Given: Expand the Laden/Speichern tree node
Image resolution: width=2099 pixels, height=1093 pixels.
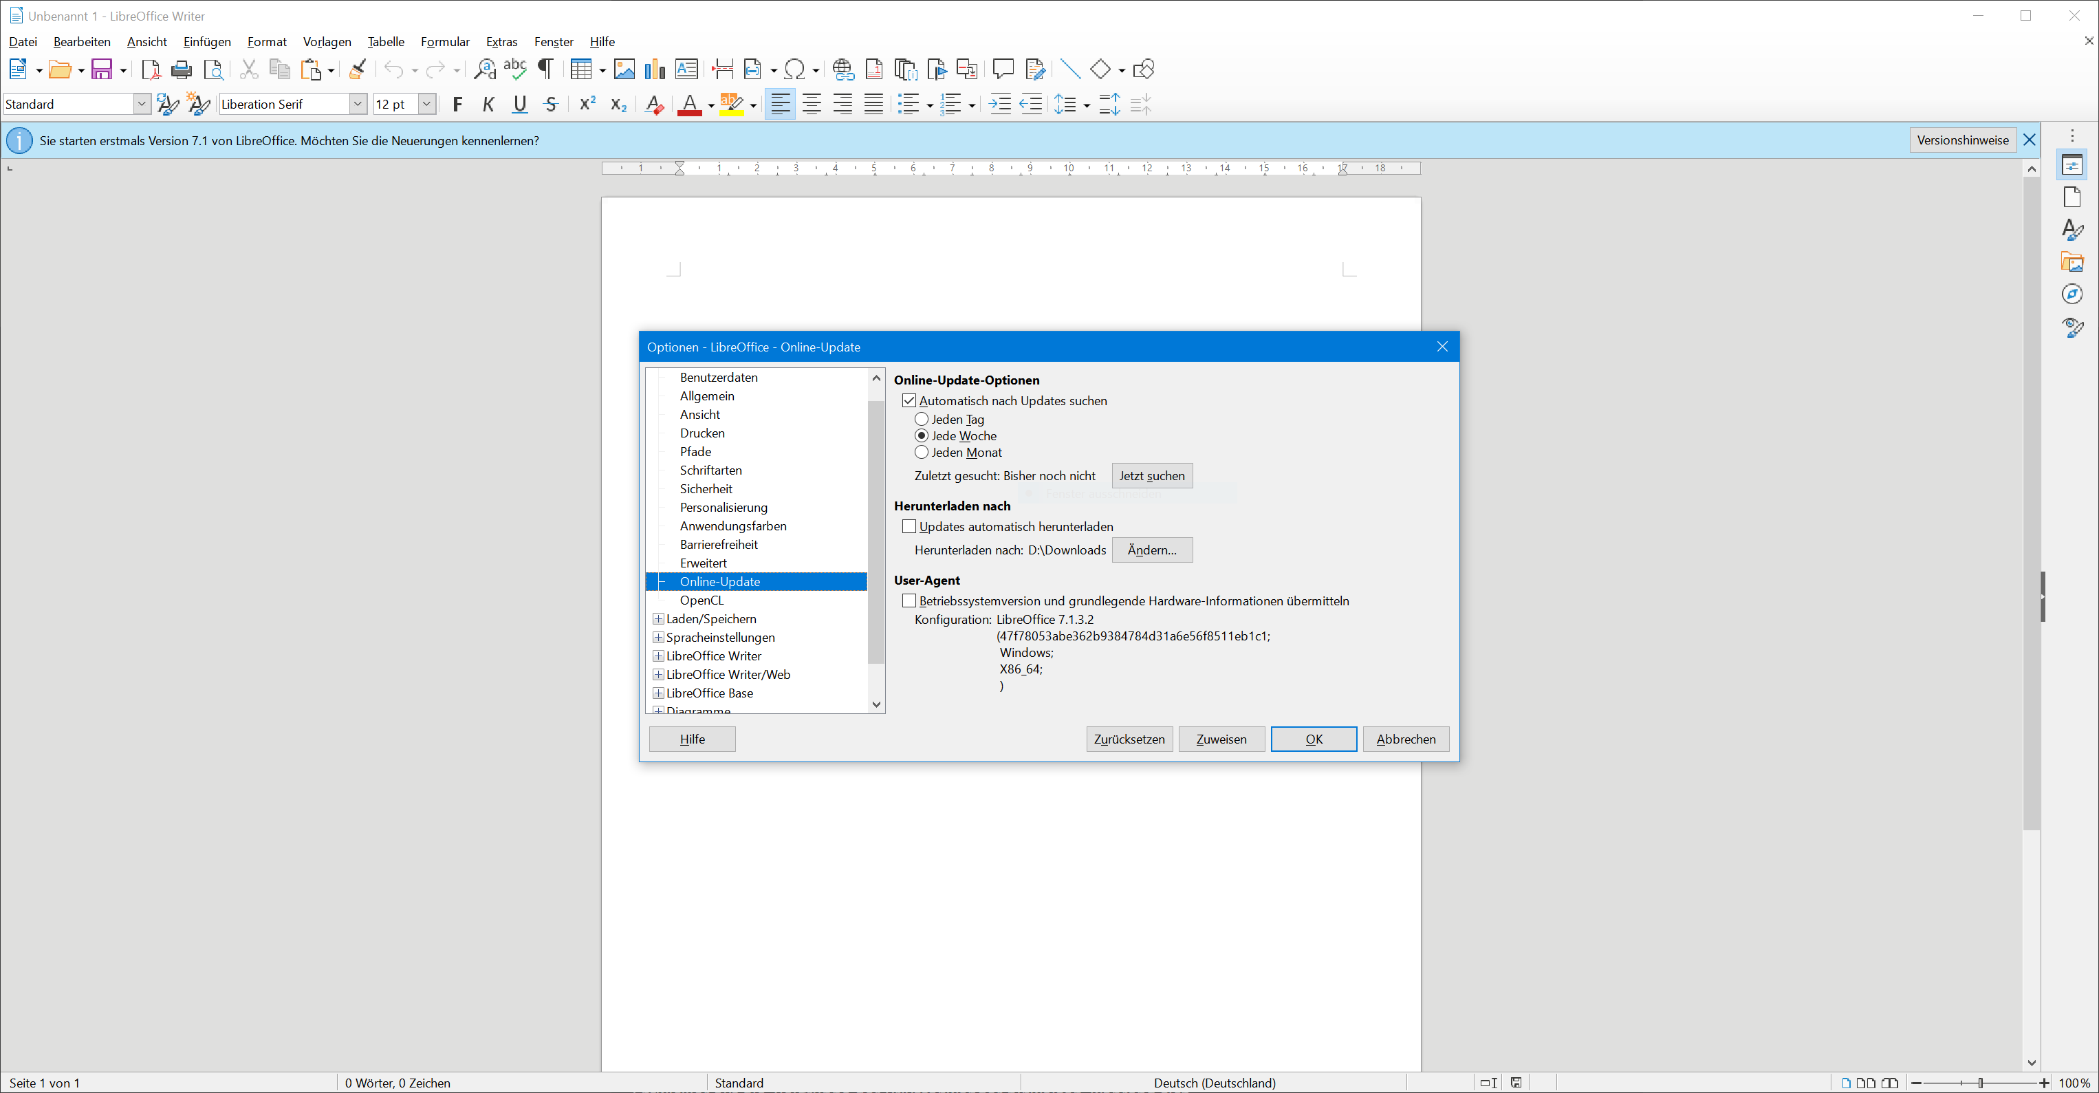Looking at the screenshot, I should (657, 618).
